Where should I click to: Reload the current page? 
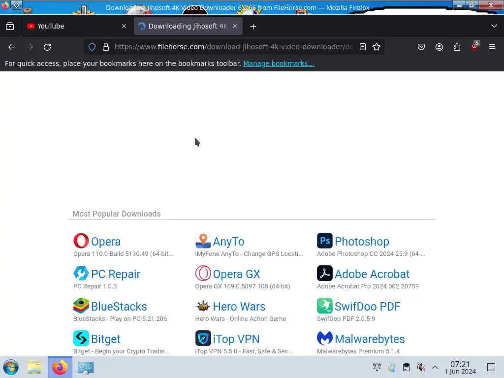(x=47, y=47)
